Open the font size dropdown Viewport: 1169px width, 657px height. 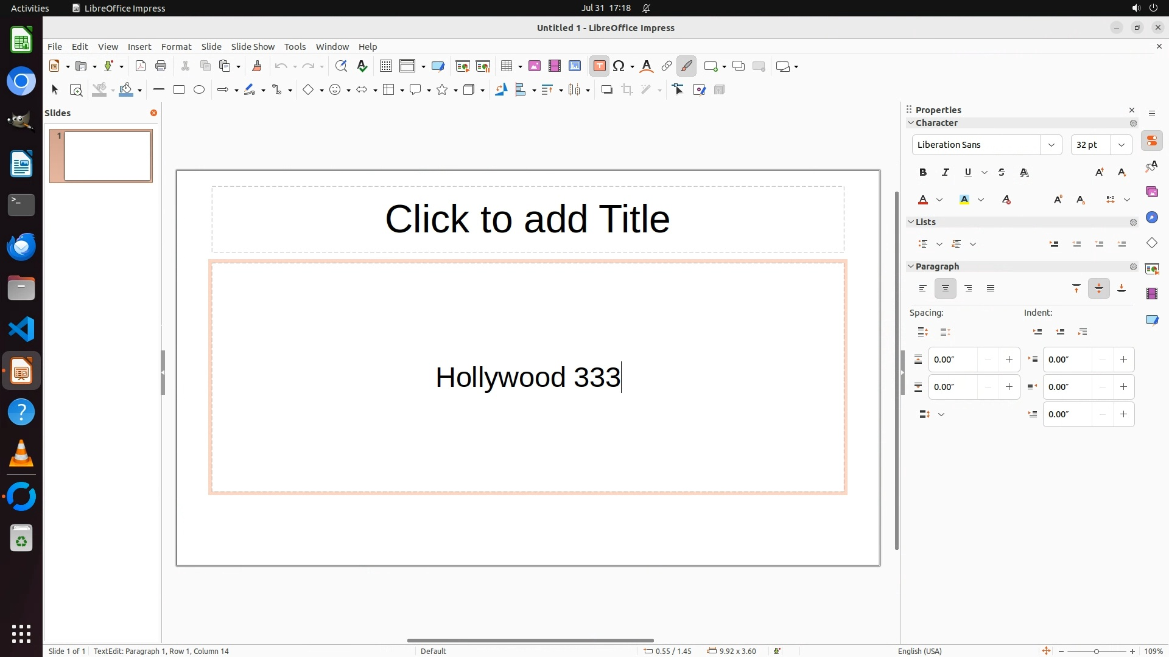1122,145
